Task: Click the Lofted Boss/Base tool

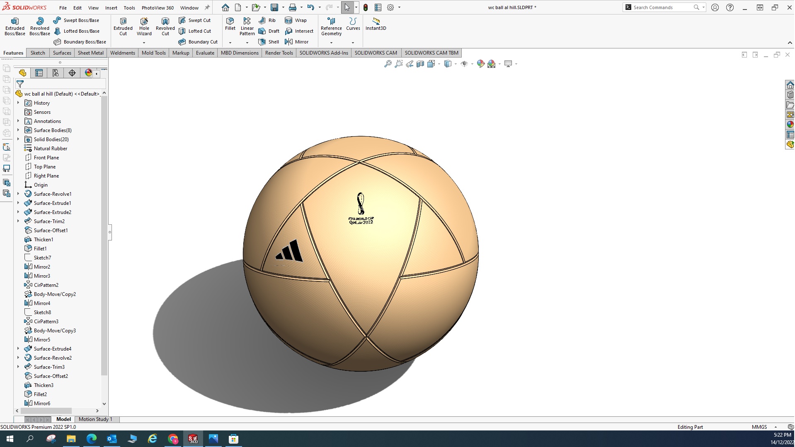Action: [x=76, y=31]
